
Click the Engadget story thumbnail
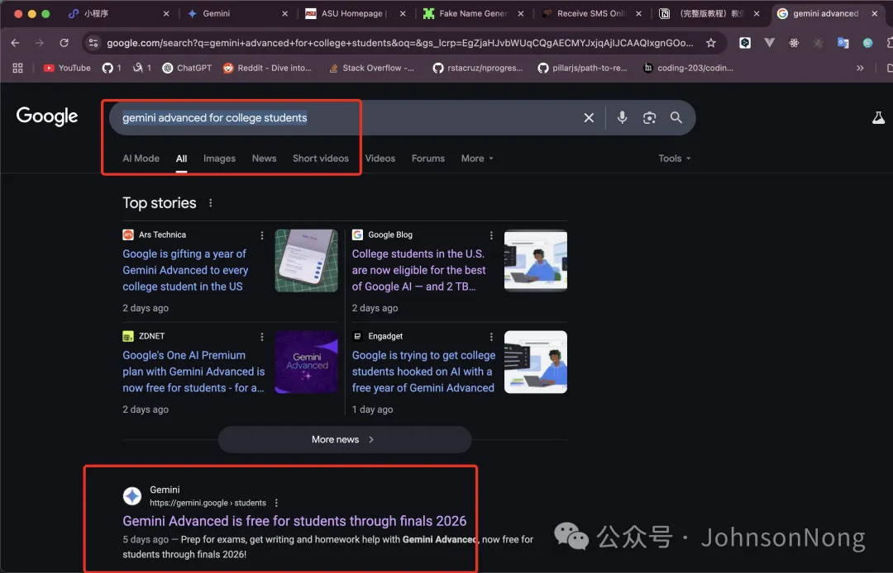(536, 362)
